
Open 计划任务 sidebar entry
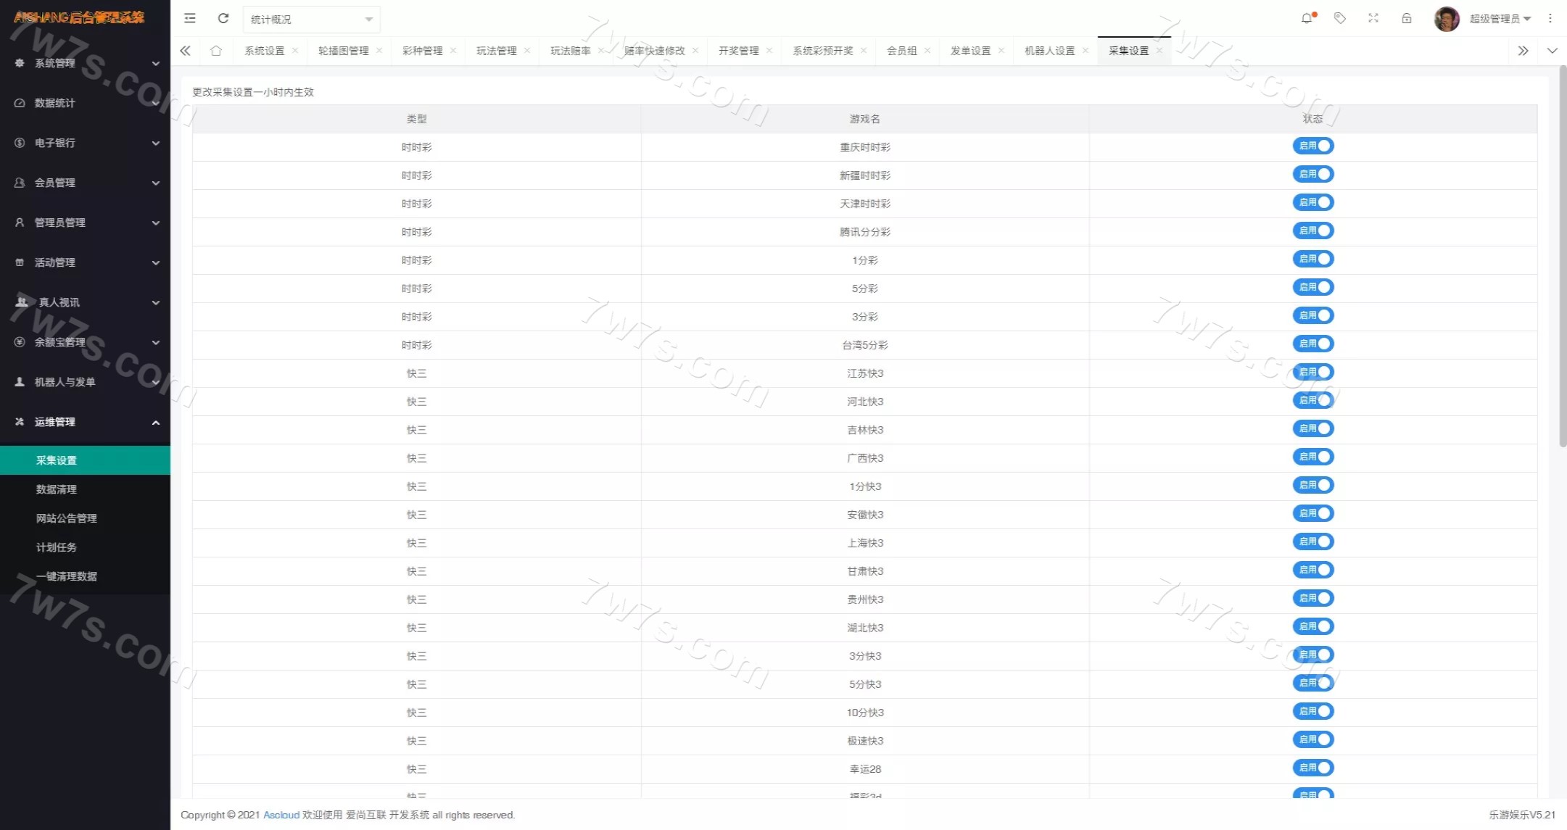click(x=57, y=547)
